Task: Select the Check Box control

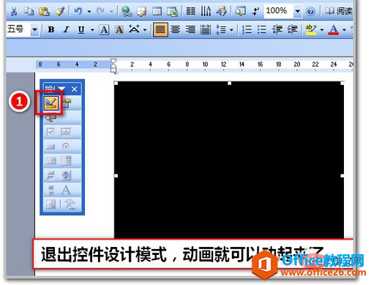Action: (50, 132)
